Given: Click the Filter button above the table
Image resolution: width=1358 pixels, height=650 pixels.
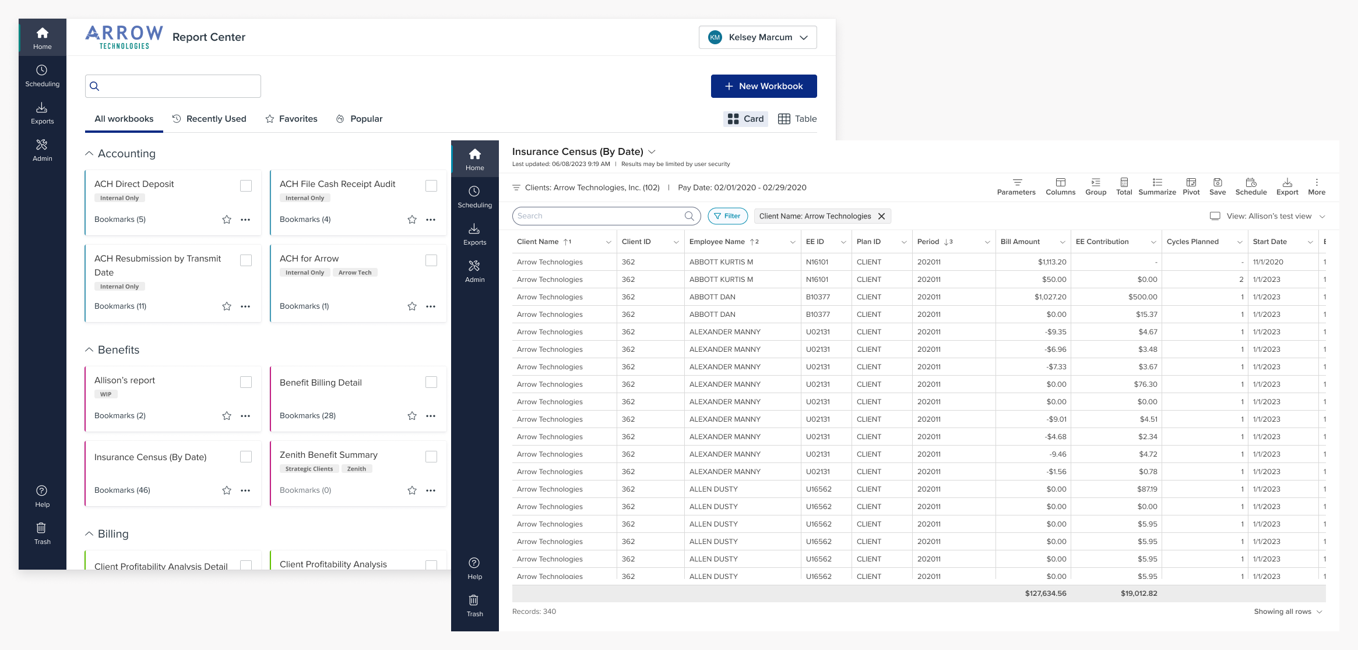Looking at the screenshot, I should coord(727,216).
